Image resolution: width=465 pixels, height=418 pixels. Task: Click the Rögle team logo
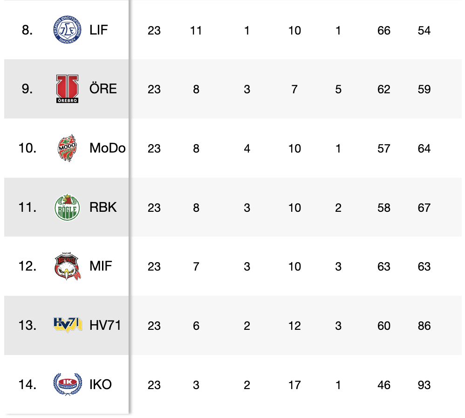tap(67, 207)
